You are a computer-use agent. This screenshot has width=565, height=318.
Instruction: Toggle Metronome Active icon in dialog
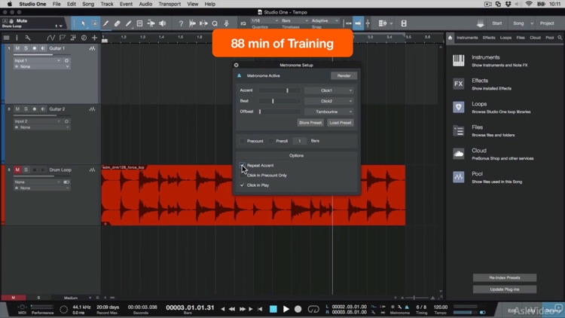[240, 75]
